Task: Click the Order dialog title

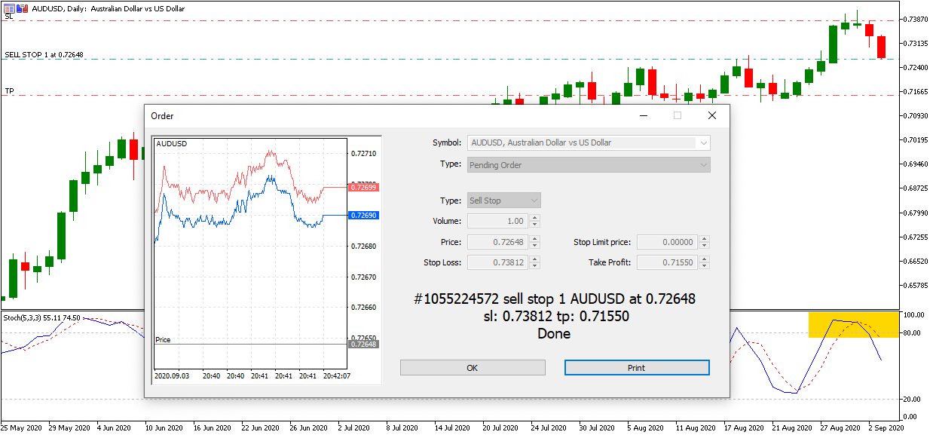Action: tap(162, 116)
